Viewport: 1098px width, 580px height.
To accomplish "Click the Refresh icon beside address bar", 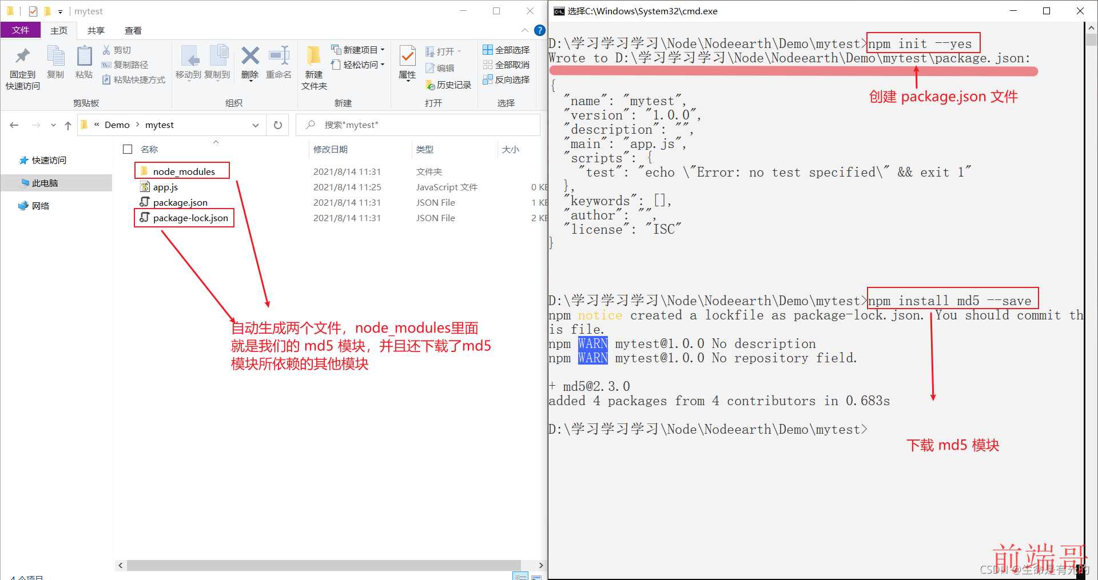I will pyautogui.click(x=278, y=125).
